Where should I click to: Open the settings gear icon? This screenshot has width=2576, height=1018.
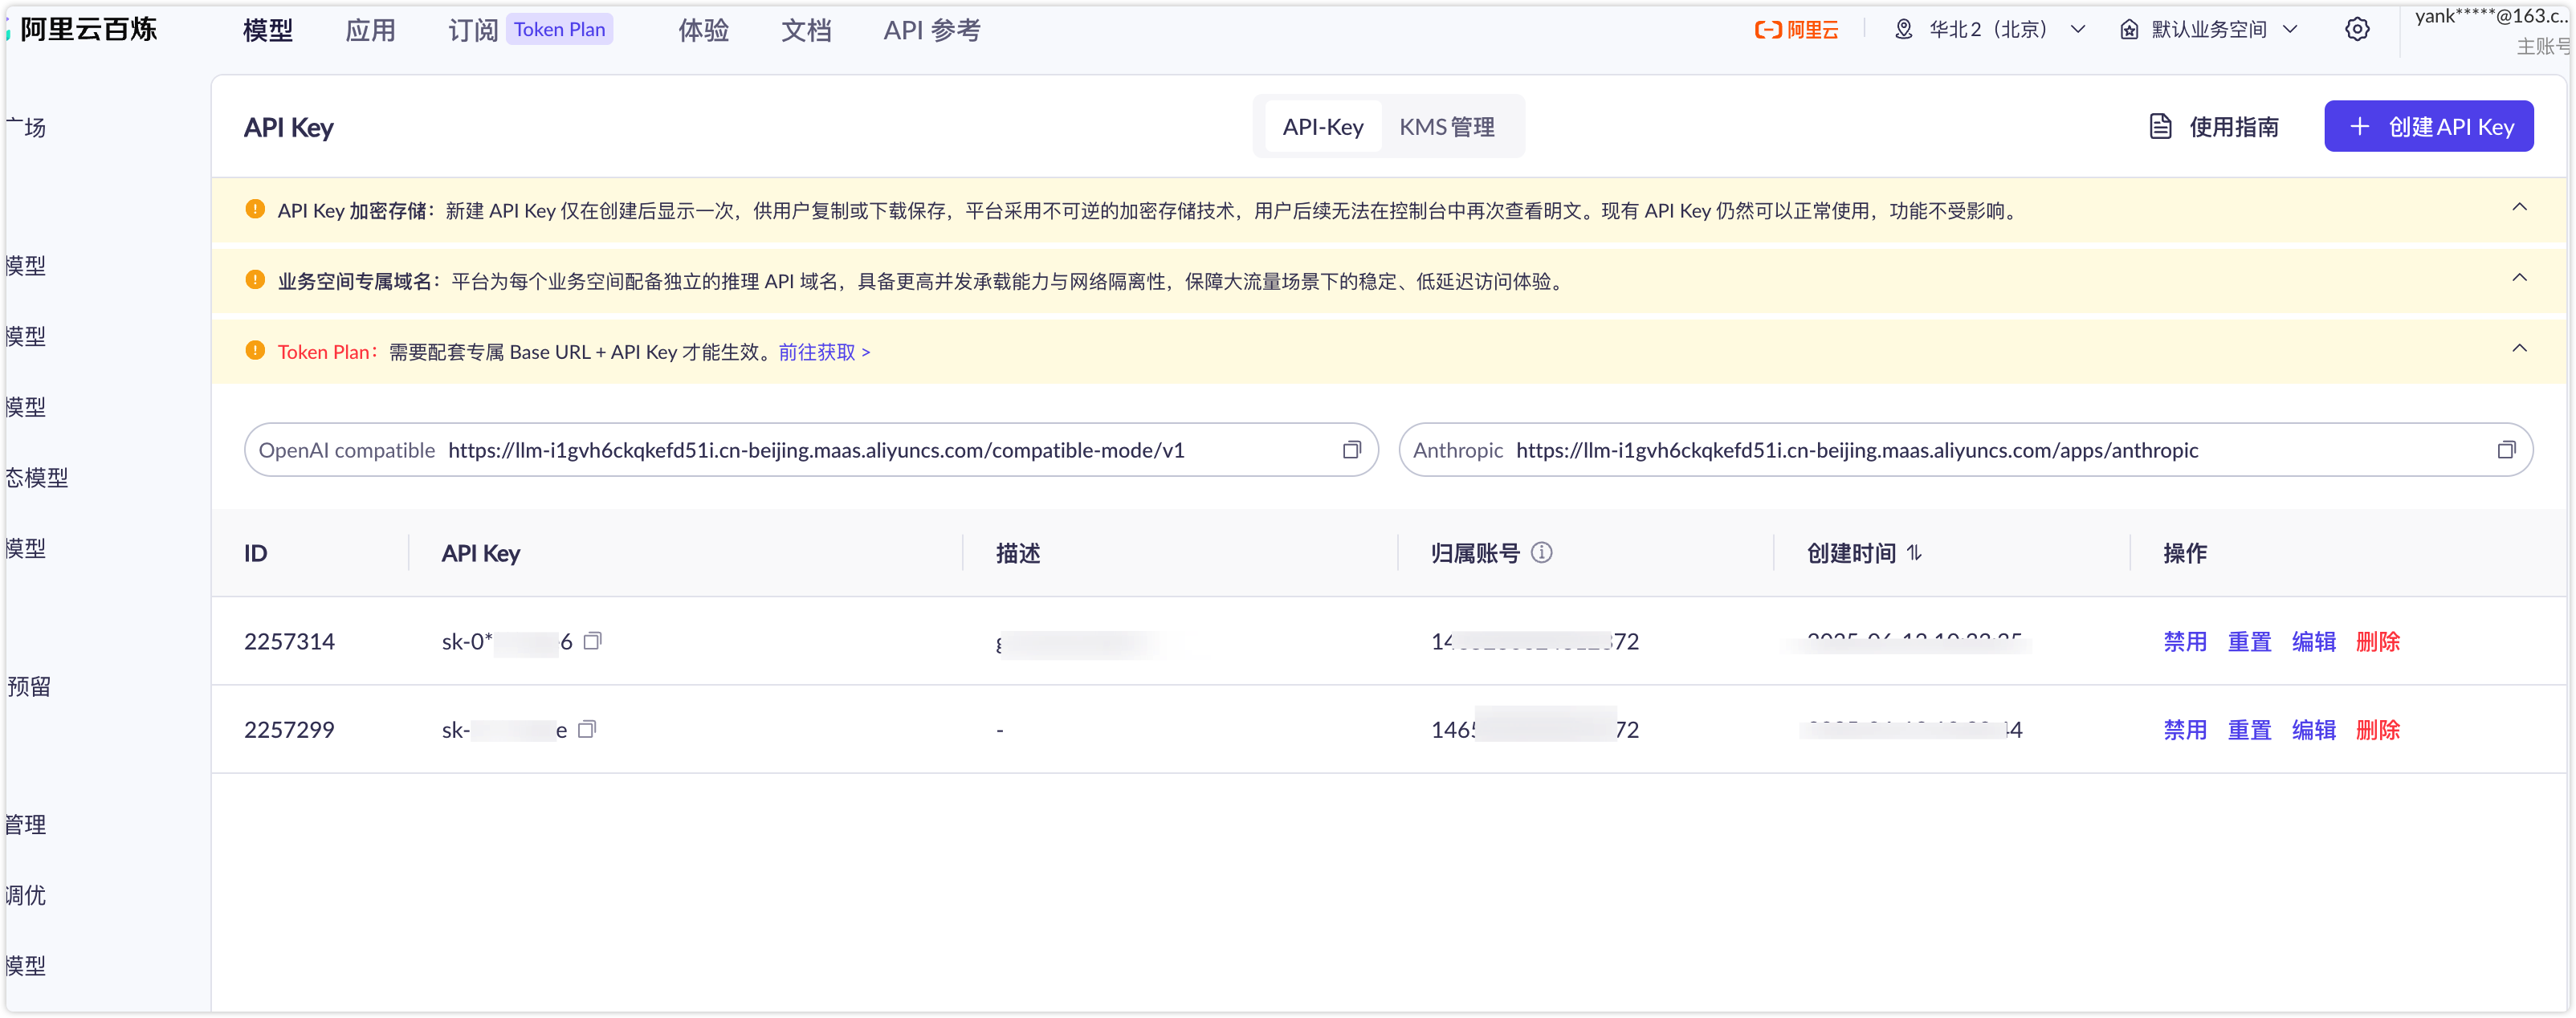[2357, 30]
